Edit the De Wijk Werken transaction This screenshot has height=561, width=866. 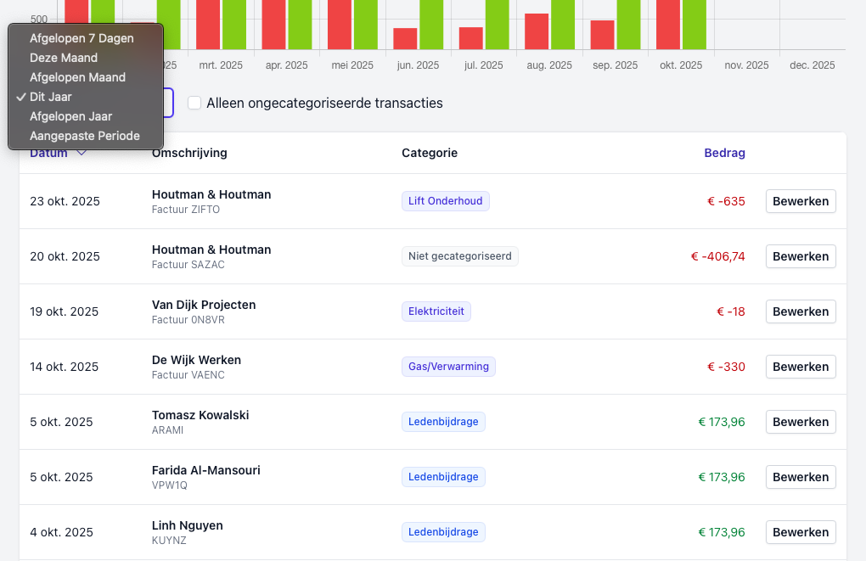tap(801, 367)
